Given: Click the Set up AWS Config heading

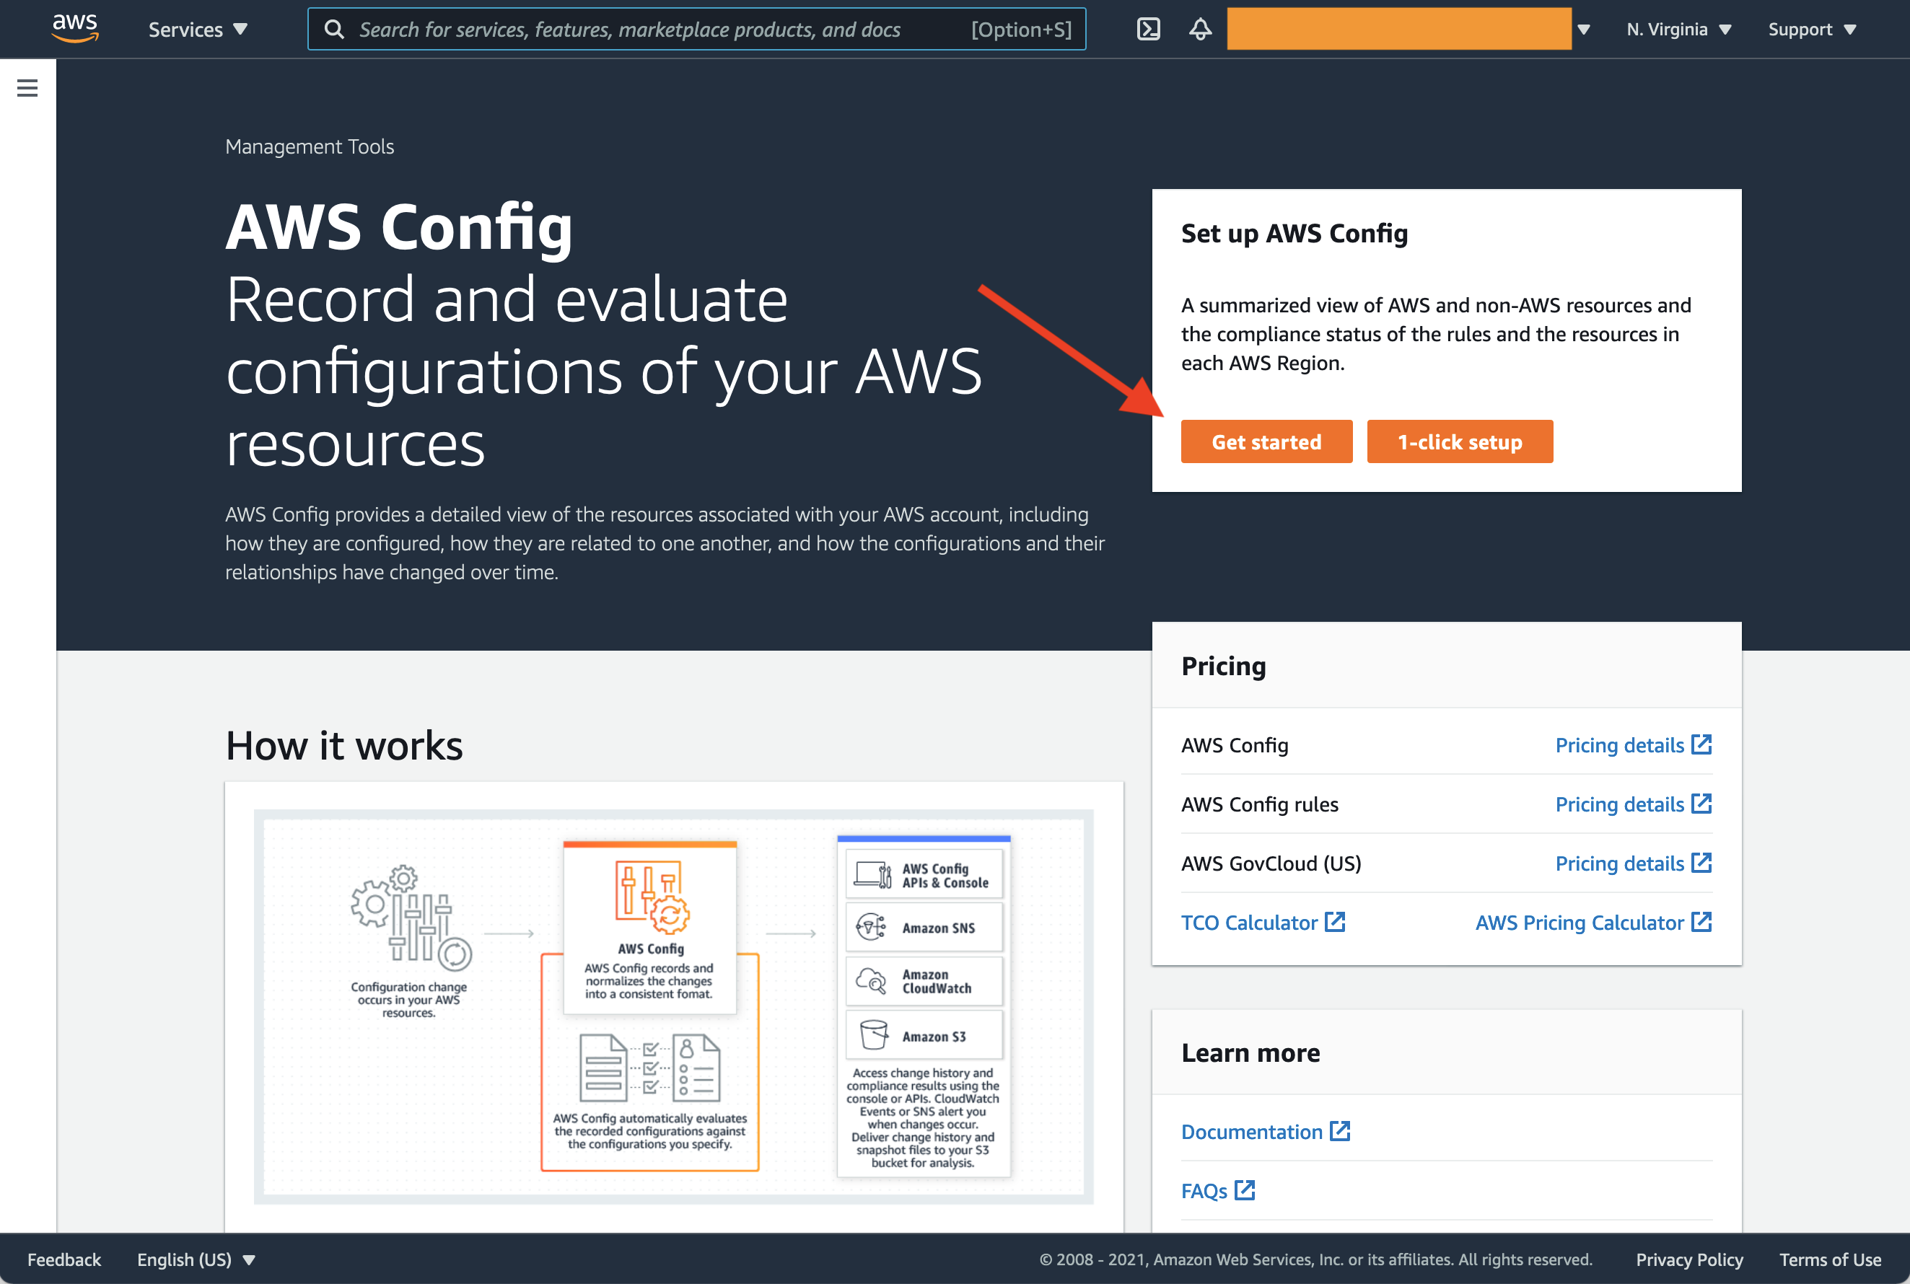Looking at the screenshot, I should click(x=1294, y=234).
